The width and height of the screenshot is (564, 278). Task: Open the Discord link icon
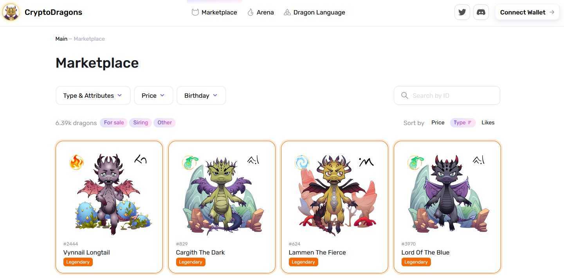481,12
